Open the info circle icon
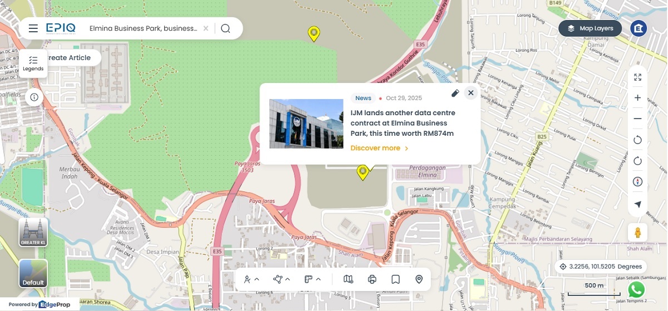Image resolution: width=668 pixels, height=311 pixels. [34, 97]
